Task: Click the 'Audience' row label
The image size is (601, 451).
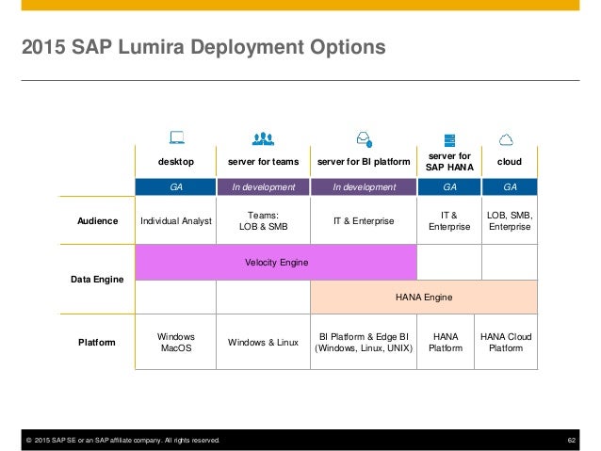Action: pos(97,221)
